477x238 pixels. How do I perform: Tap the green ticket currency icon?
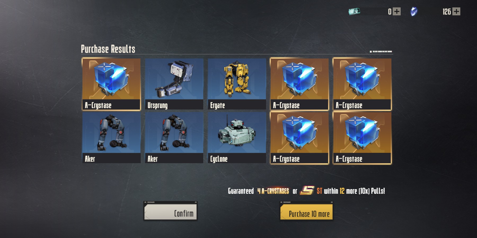click(354, 11)
